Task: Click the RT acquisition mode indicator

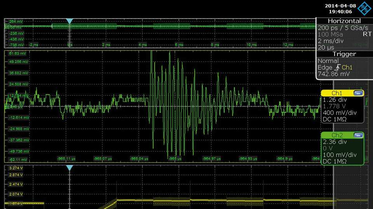Action: pyautogui.click(x=367, y=34)
